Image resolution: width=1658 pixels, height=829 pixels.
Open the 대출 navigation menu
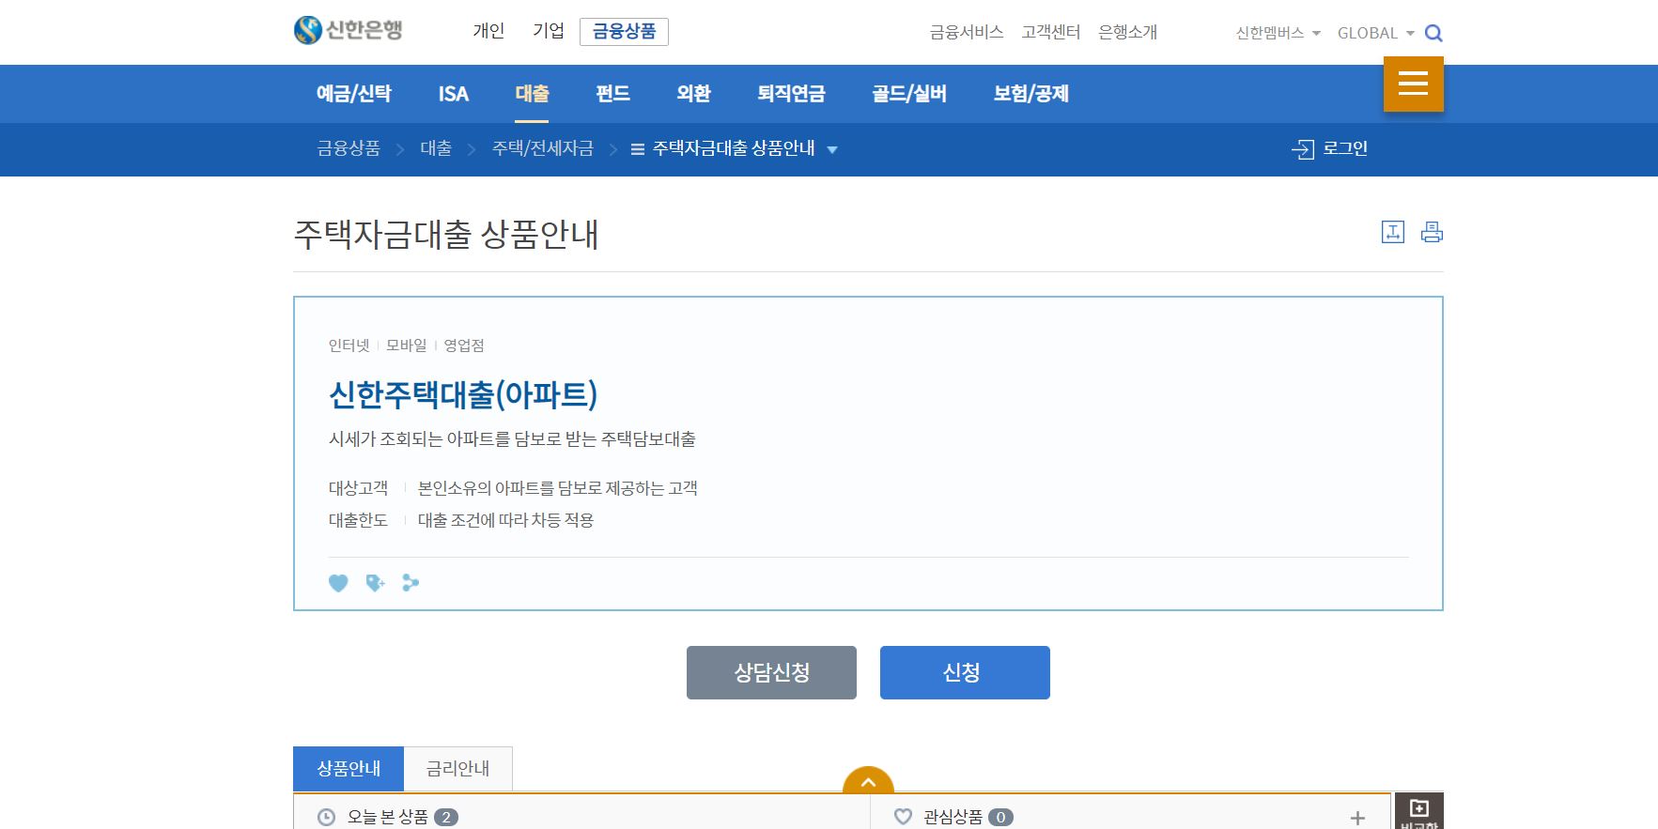pyautogui.click(x=532, y=93)
